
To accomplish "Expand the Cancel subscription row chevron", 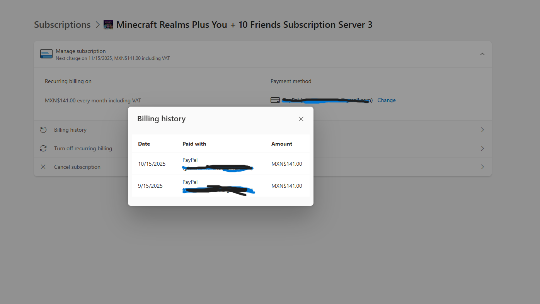I will (x=482, y=167).
